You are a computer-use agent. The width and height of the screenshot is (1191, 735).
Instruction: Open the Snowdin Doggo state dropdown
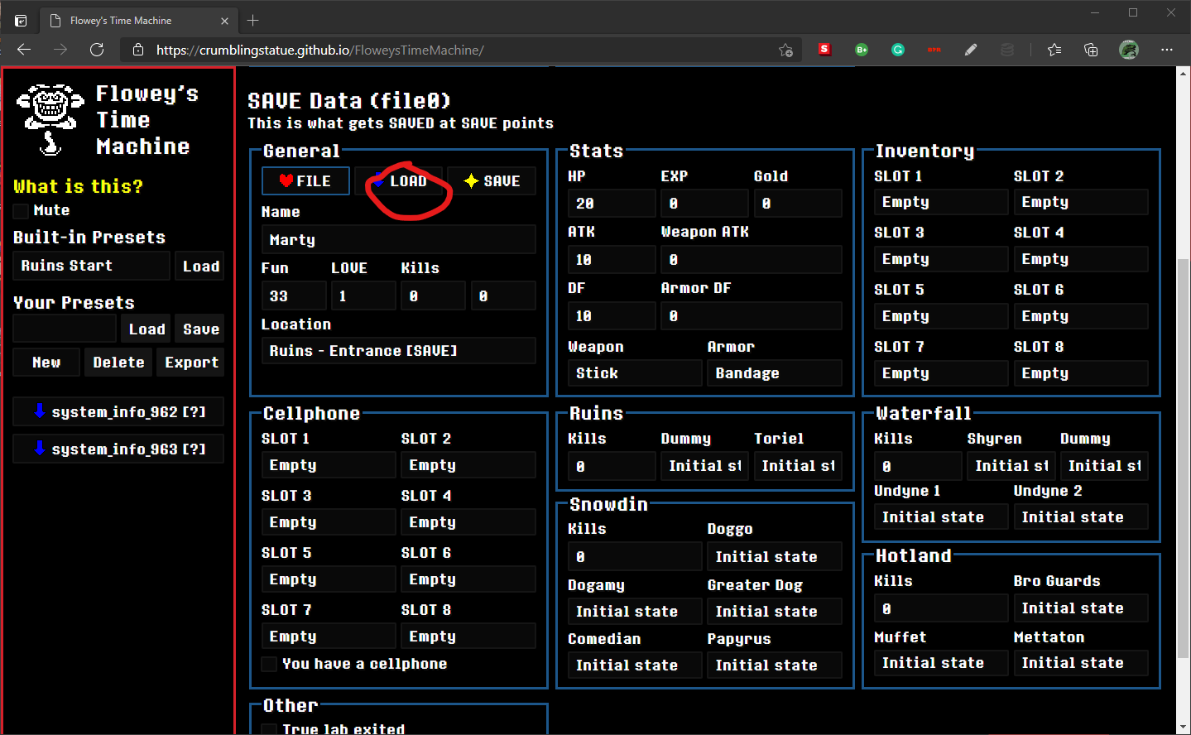coord(775,557)
